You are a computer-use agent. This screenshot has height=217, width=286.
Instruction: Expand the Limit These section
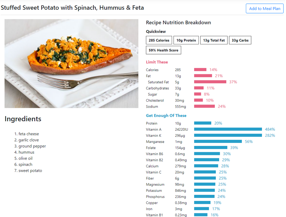pyautogui.click(x=157, y=62)
